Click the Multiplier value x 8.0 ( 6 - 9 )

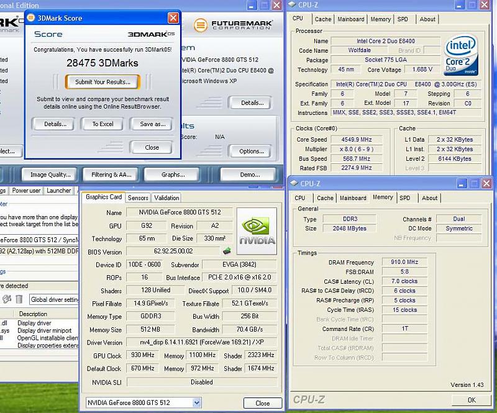356,149
